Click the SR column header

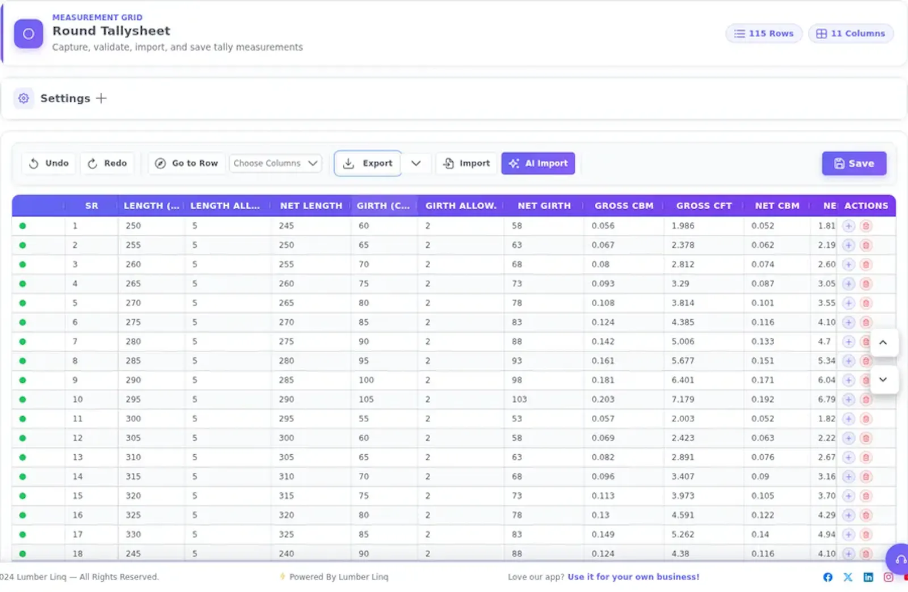coord(91,206)
